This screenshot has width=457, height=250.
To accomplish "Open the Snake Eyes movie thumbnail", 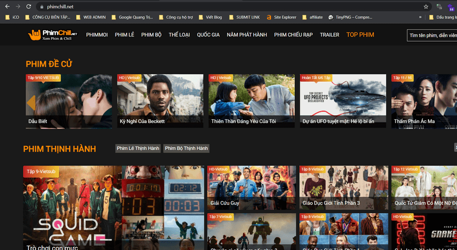I will pyautogui.click(x=424, y=232).
